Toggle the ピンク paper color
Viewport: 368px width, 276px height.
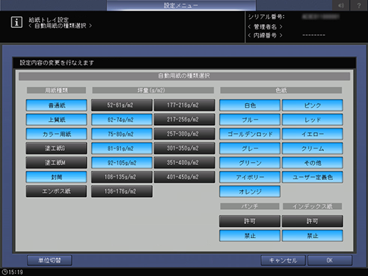point(312,105)
